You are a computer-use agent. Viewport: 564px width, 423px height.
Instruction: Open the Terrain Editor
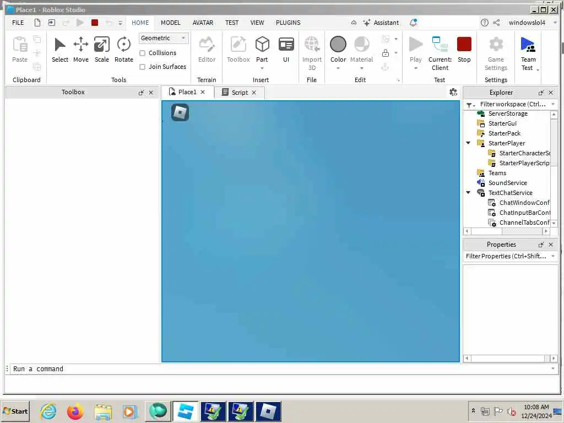coord(207,50)
